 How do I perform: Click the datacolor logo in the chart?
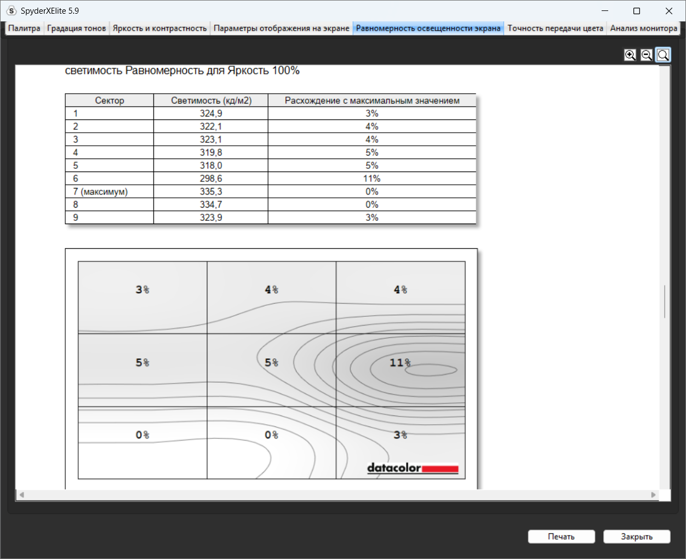click(413, 468)
